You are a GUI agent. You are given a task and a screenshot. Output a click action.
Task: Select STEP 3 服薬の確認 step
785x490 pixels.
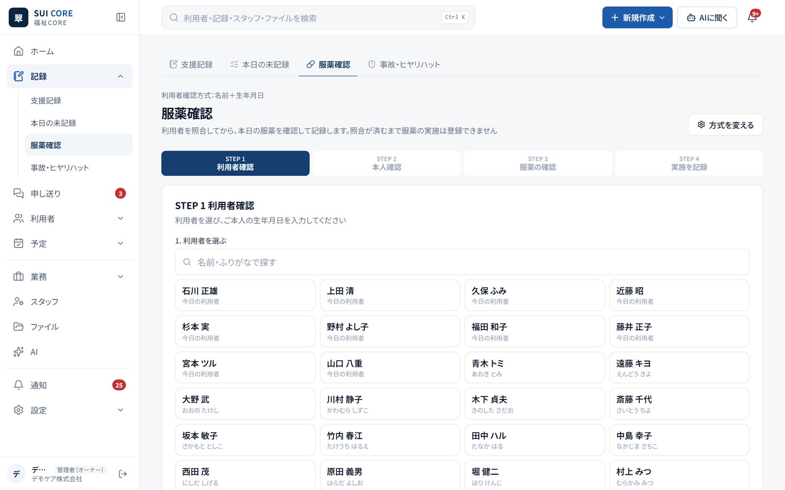(538, 163)
